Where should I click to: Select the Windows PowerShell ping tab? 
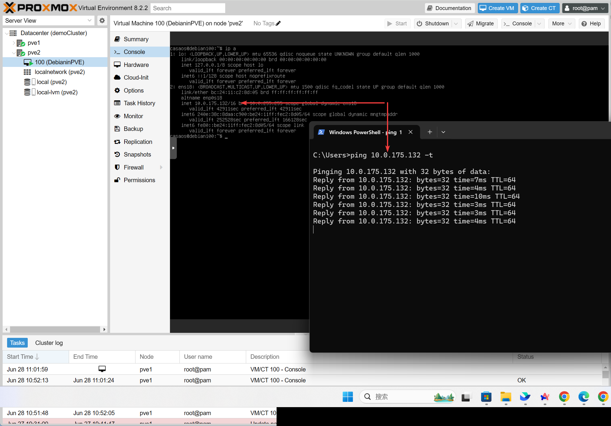[x=366, y=132]
